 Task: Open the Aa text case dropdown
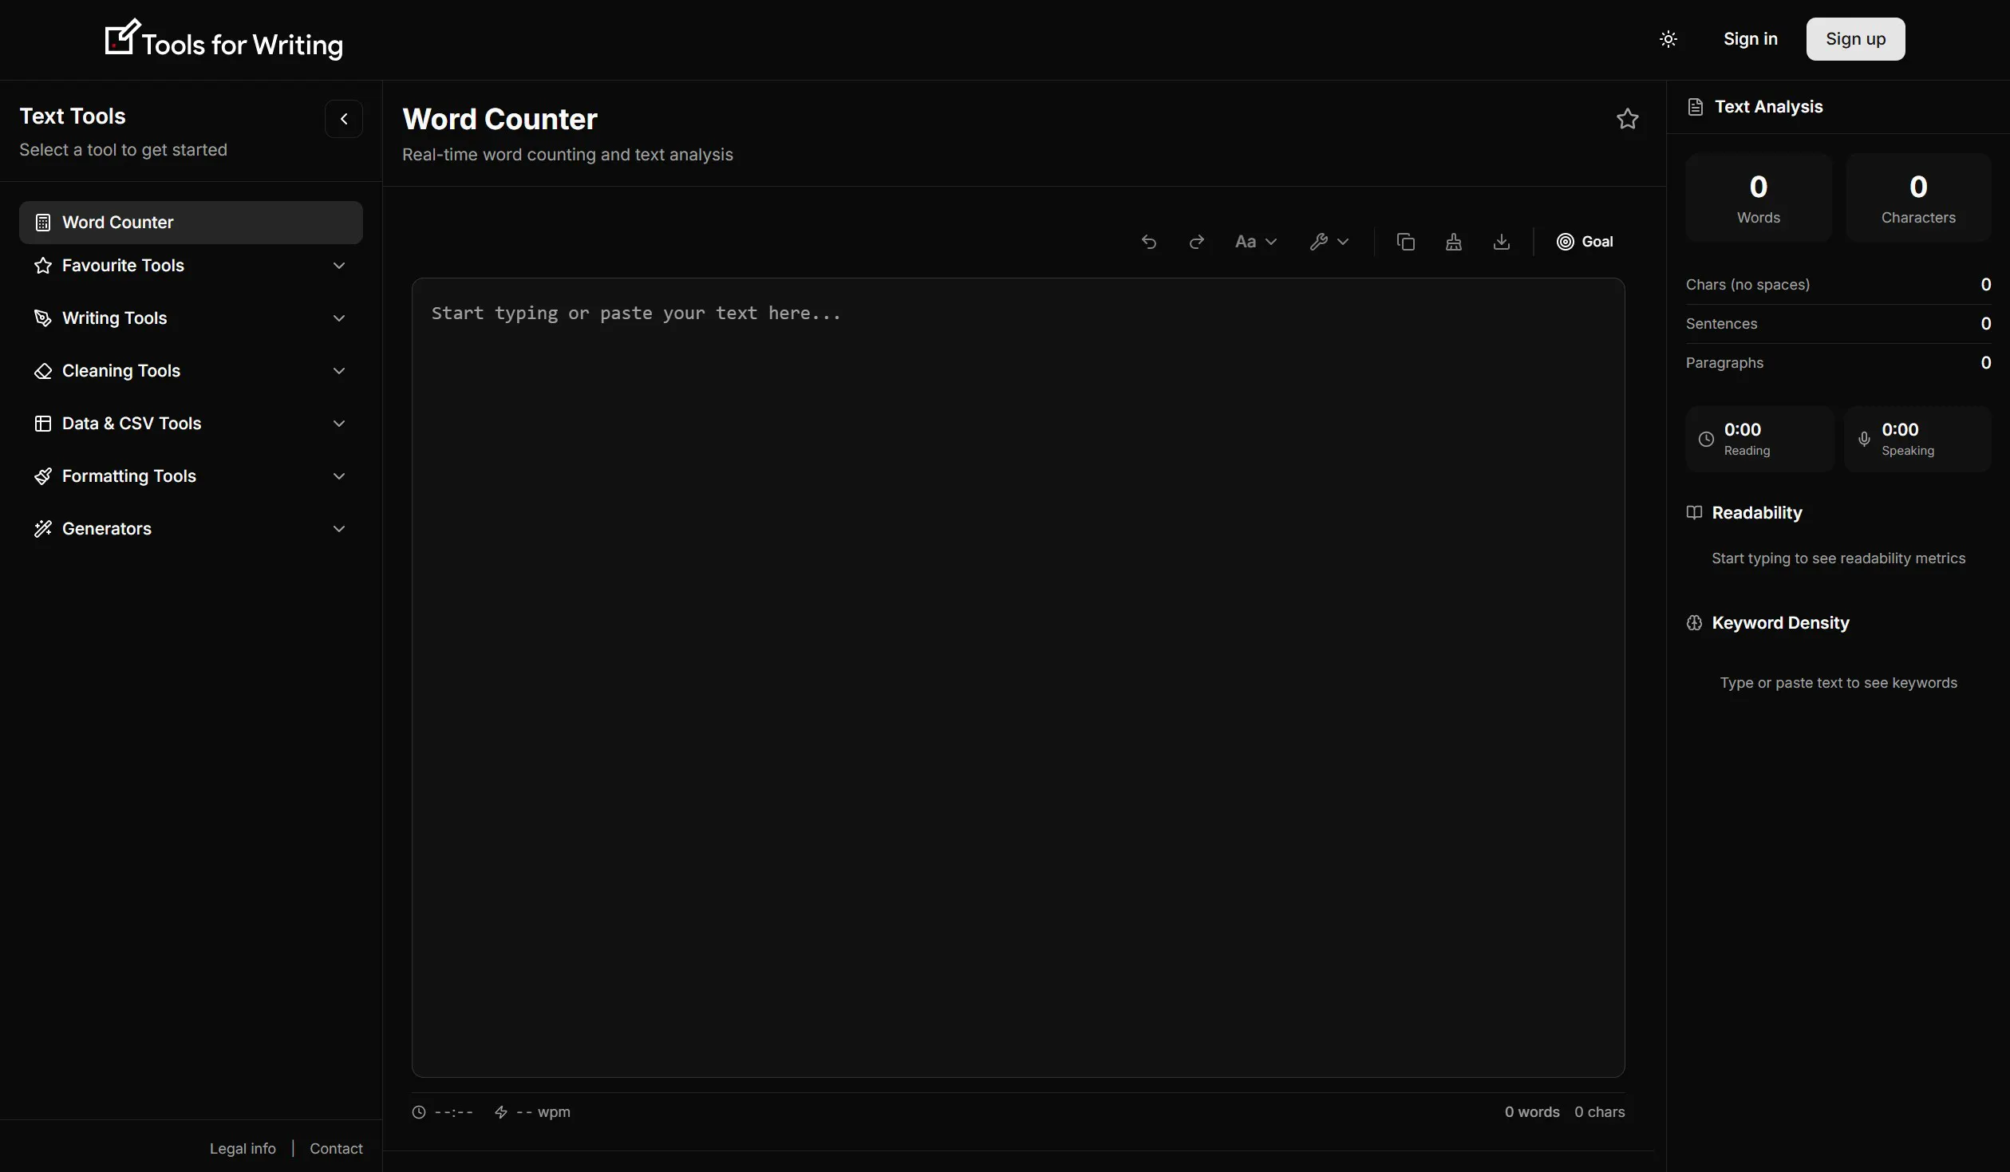pyautogui.click(x=1255, y=242)
